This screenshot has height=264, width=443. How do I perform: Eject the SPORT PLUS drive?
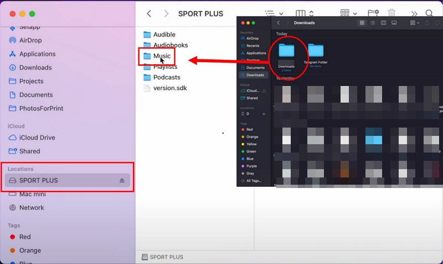pyautogui.click(x=122, y=180)
